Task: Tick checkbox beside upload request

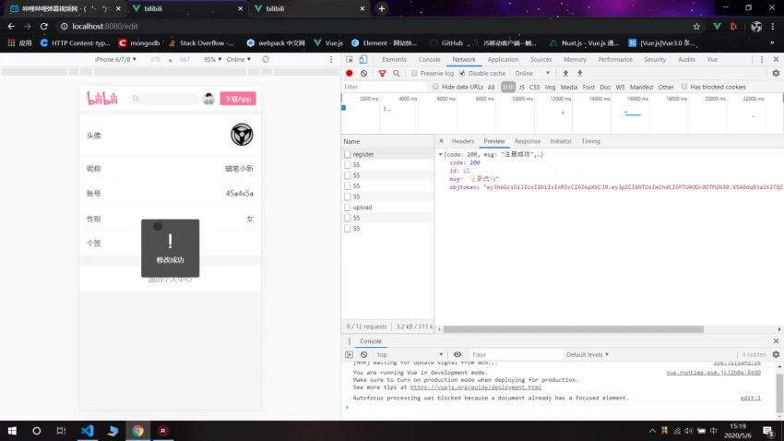Action: [x=348, y=207]
